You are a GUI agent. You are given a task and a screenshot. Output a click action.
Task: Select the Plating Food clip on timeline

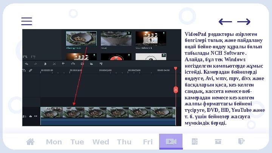click(x=108, y=113)
